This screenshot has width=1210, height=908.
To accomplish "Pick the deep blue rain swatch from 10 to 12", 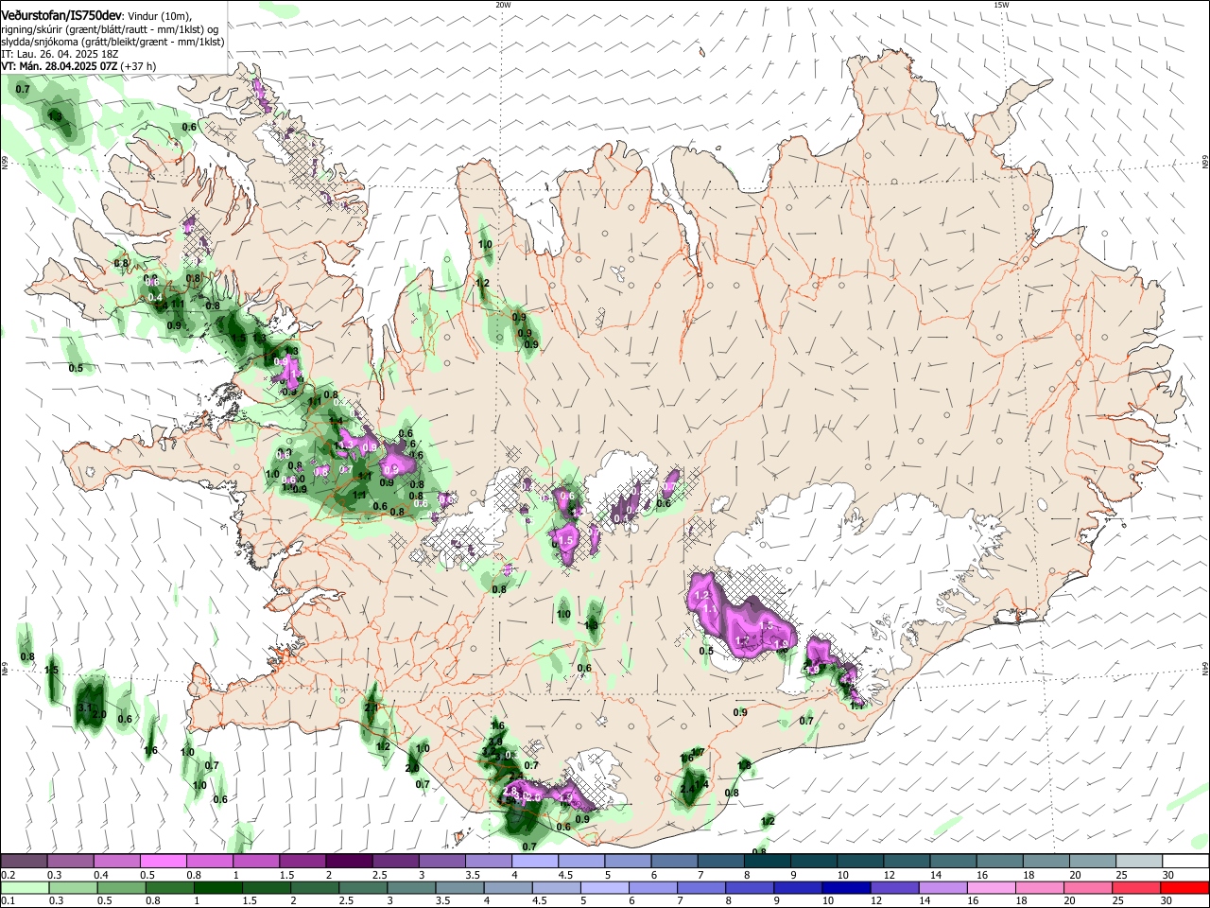I will (x=846, y=887).
